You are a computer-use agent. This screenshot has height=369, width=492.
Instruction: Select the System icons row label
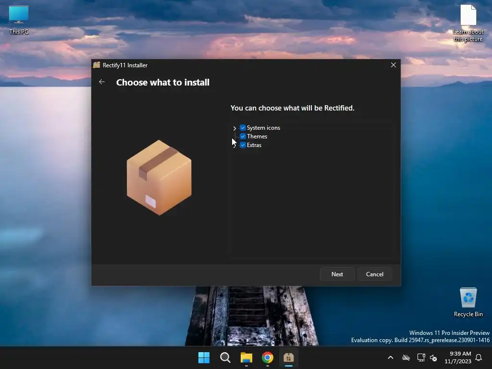[x=264, y=128]
